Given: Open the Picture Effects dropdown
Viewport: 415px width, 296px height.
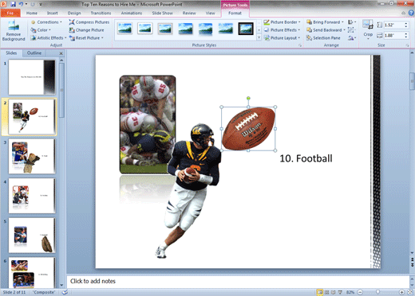Looking at the screenshot, I should (x=282, y=30).
